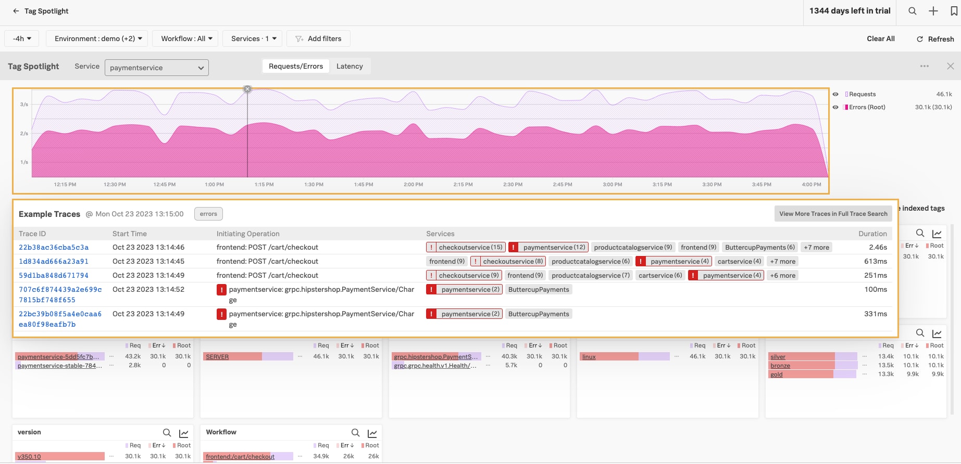Click the chart icon in the card beside Example Traces

click(x=937, y=234)
